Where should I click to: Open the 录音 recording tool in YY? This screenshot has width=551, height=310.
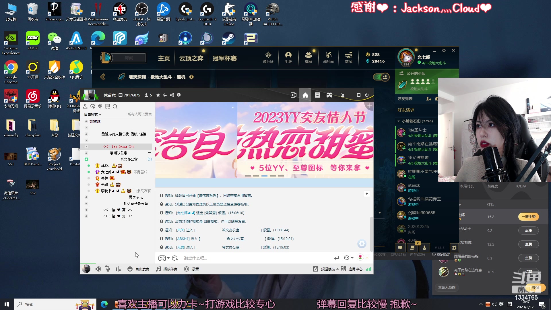(192, 269)
